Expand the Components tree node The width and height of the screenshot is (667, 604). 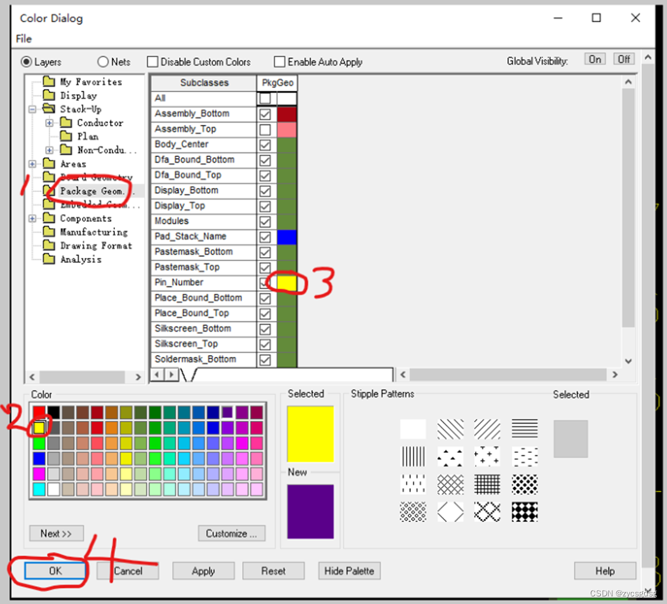coord(32,218)
